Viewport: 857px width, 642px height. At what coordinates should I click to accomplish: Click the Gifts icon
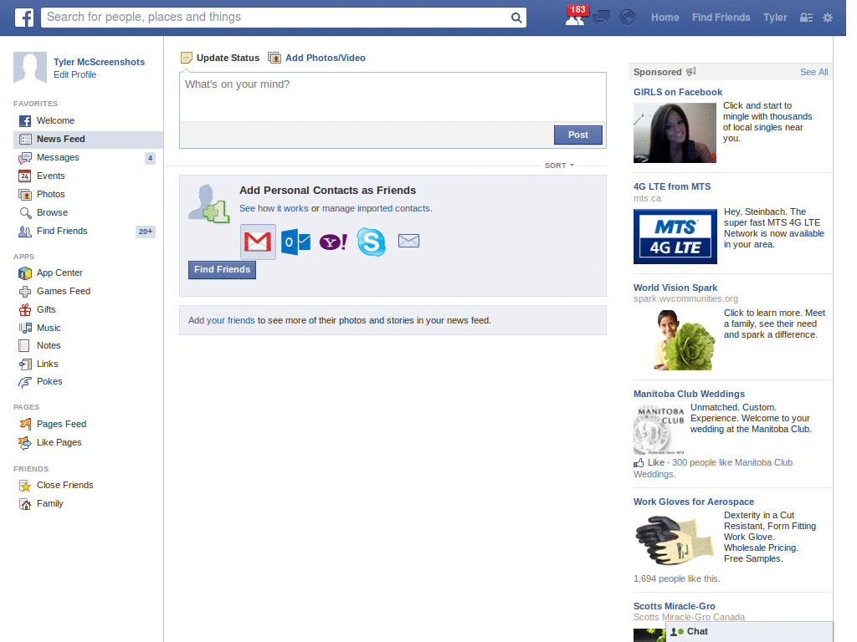tap(24, 309)
